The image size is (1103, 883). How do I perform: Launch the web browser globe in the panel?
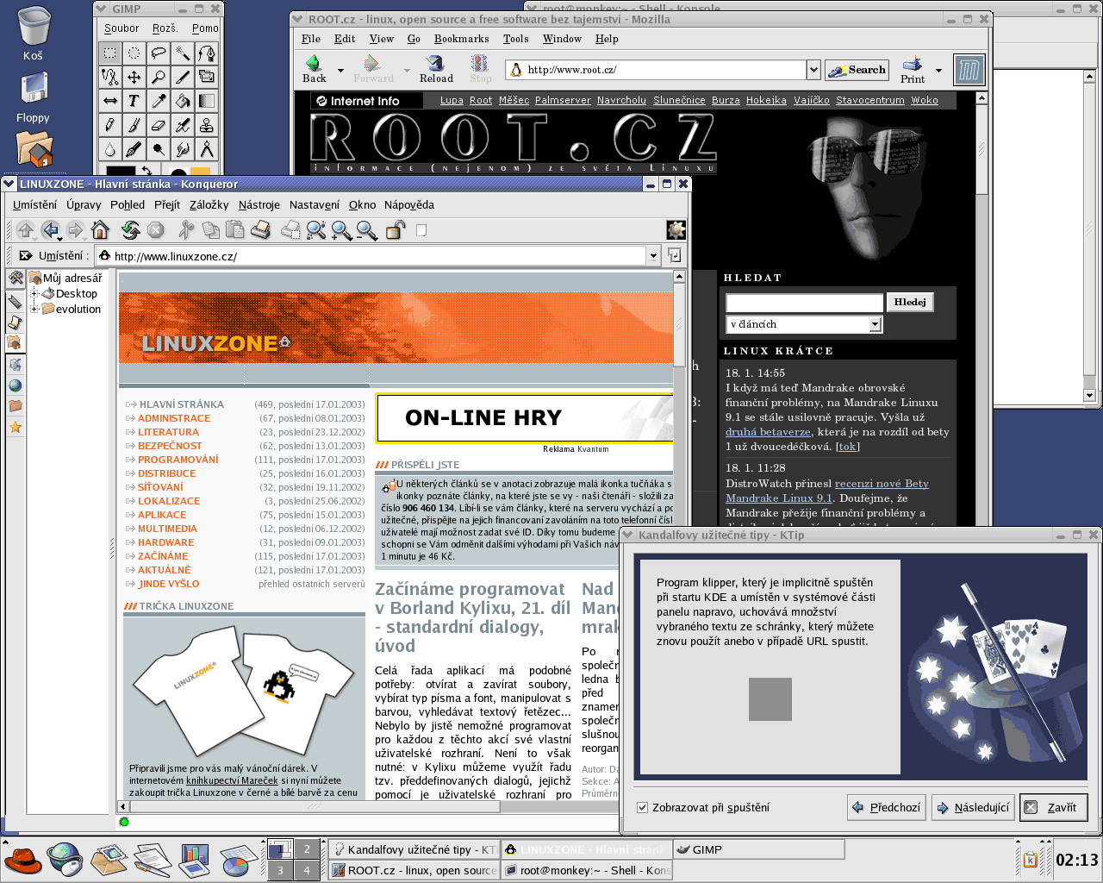65,859
